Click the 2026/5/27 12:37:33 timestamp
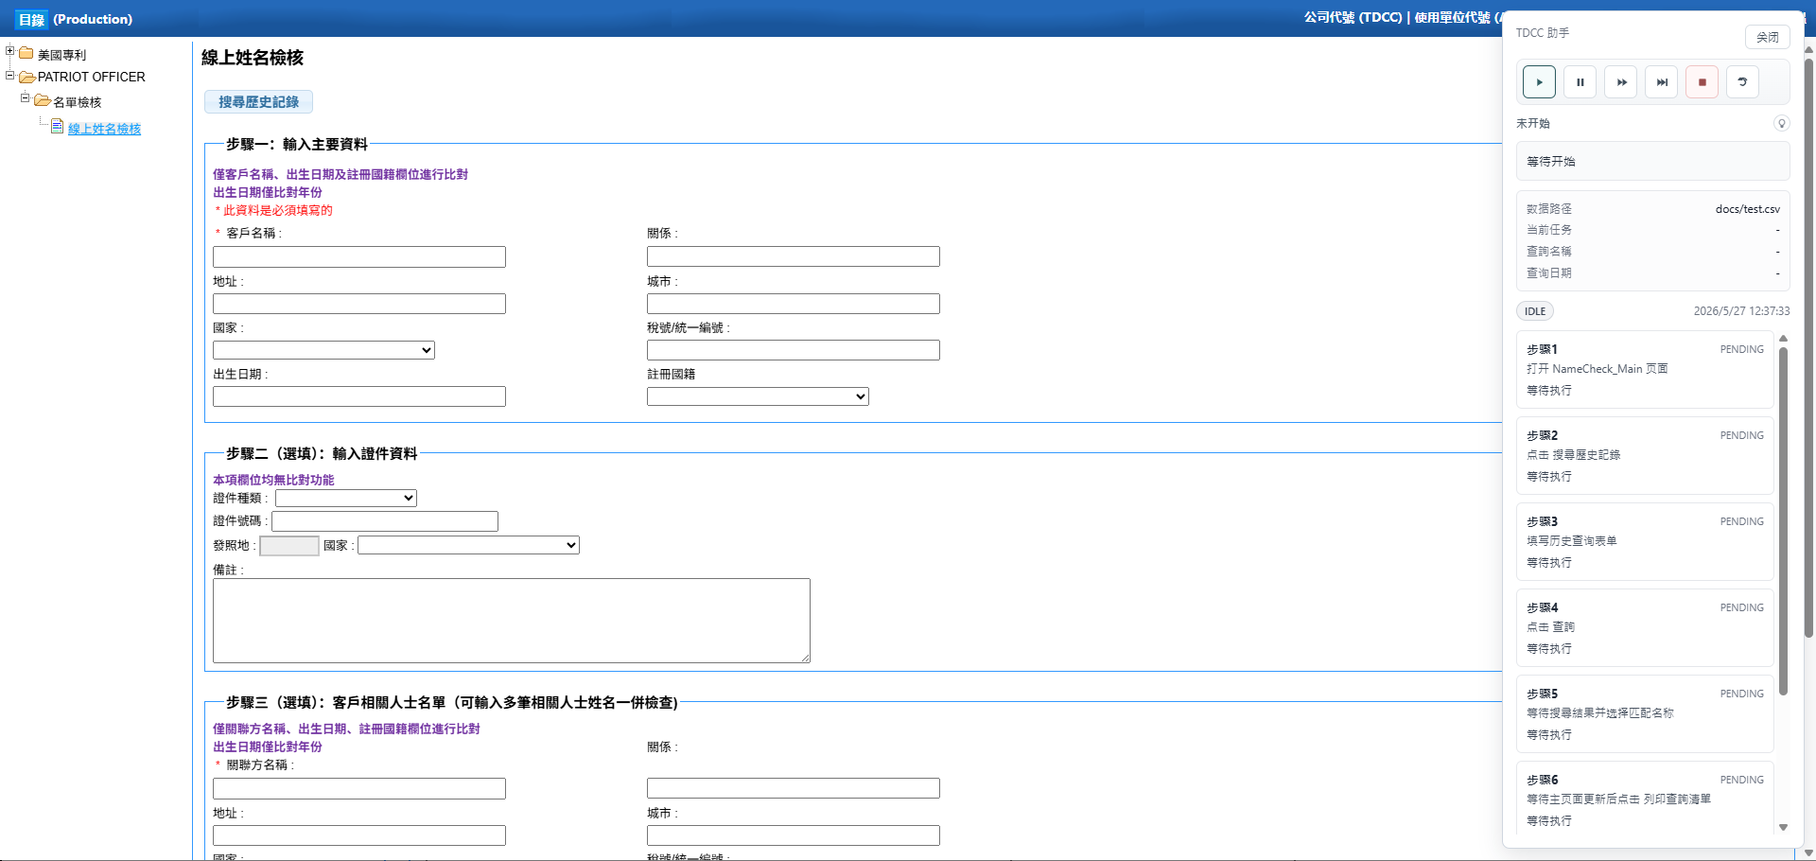The width and height of the screenshot is (1816, 861). point(1741,311)
